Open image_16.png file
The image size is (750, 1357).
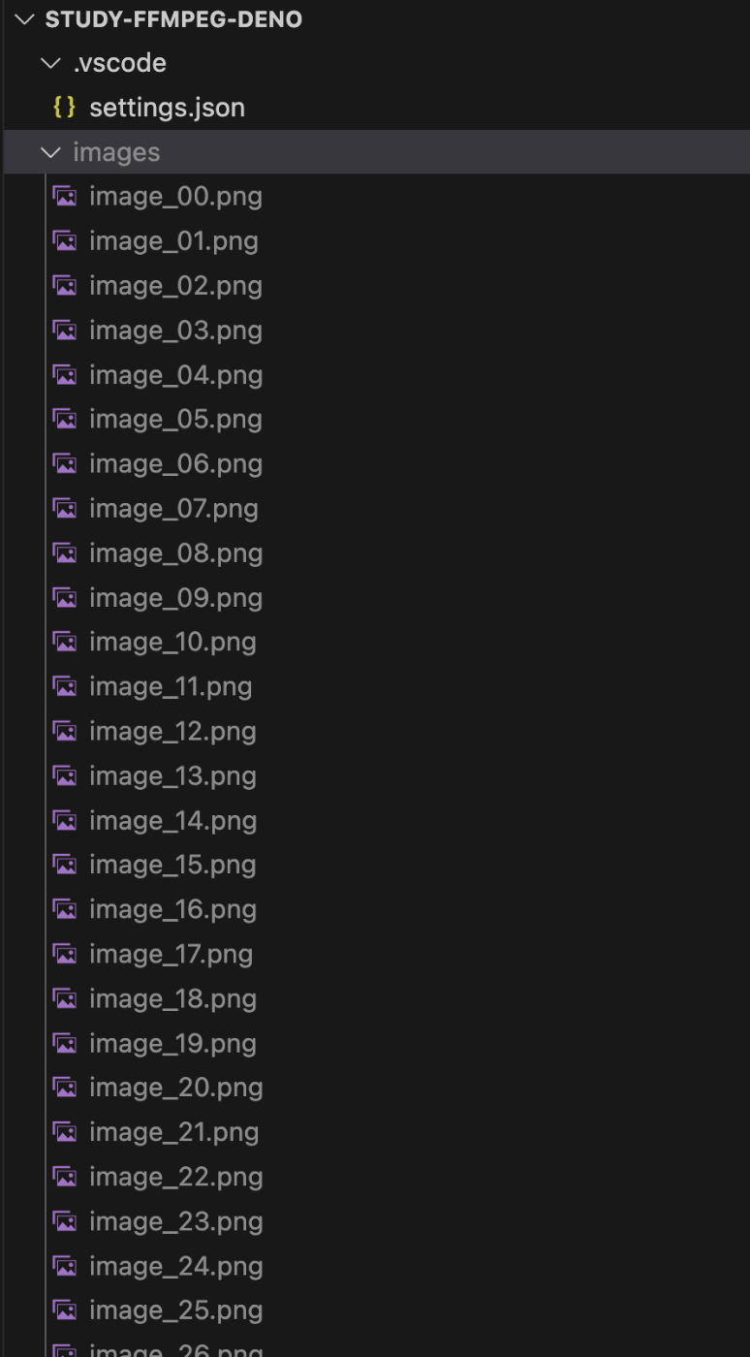coord(172,909)
